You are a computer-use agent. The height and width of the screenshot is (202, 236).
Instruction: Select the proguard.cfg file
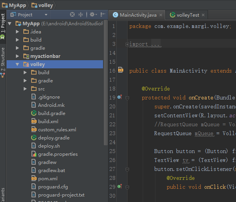53,187
